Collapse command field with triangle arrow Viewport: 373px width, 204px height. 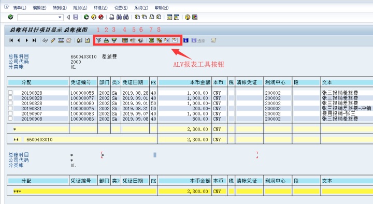click(x=68, y=17)
